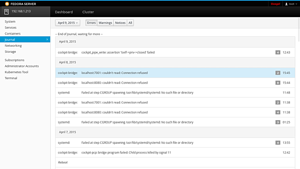Click count badge 8 on 15:44 entry
The image size is (300, 169).
point(278,83)
